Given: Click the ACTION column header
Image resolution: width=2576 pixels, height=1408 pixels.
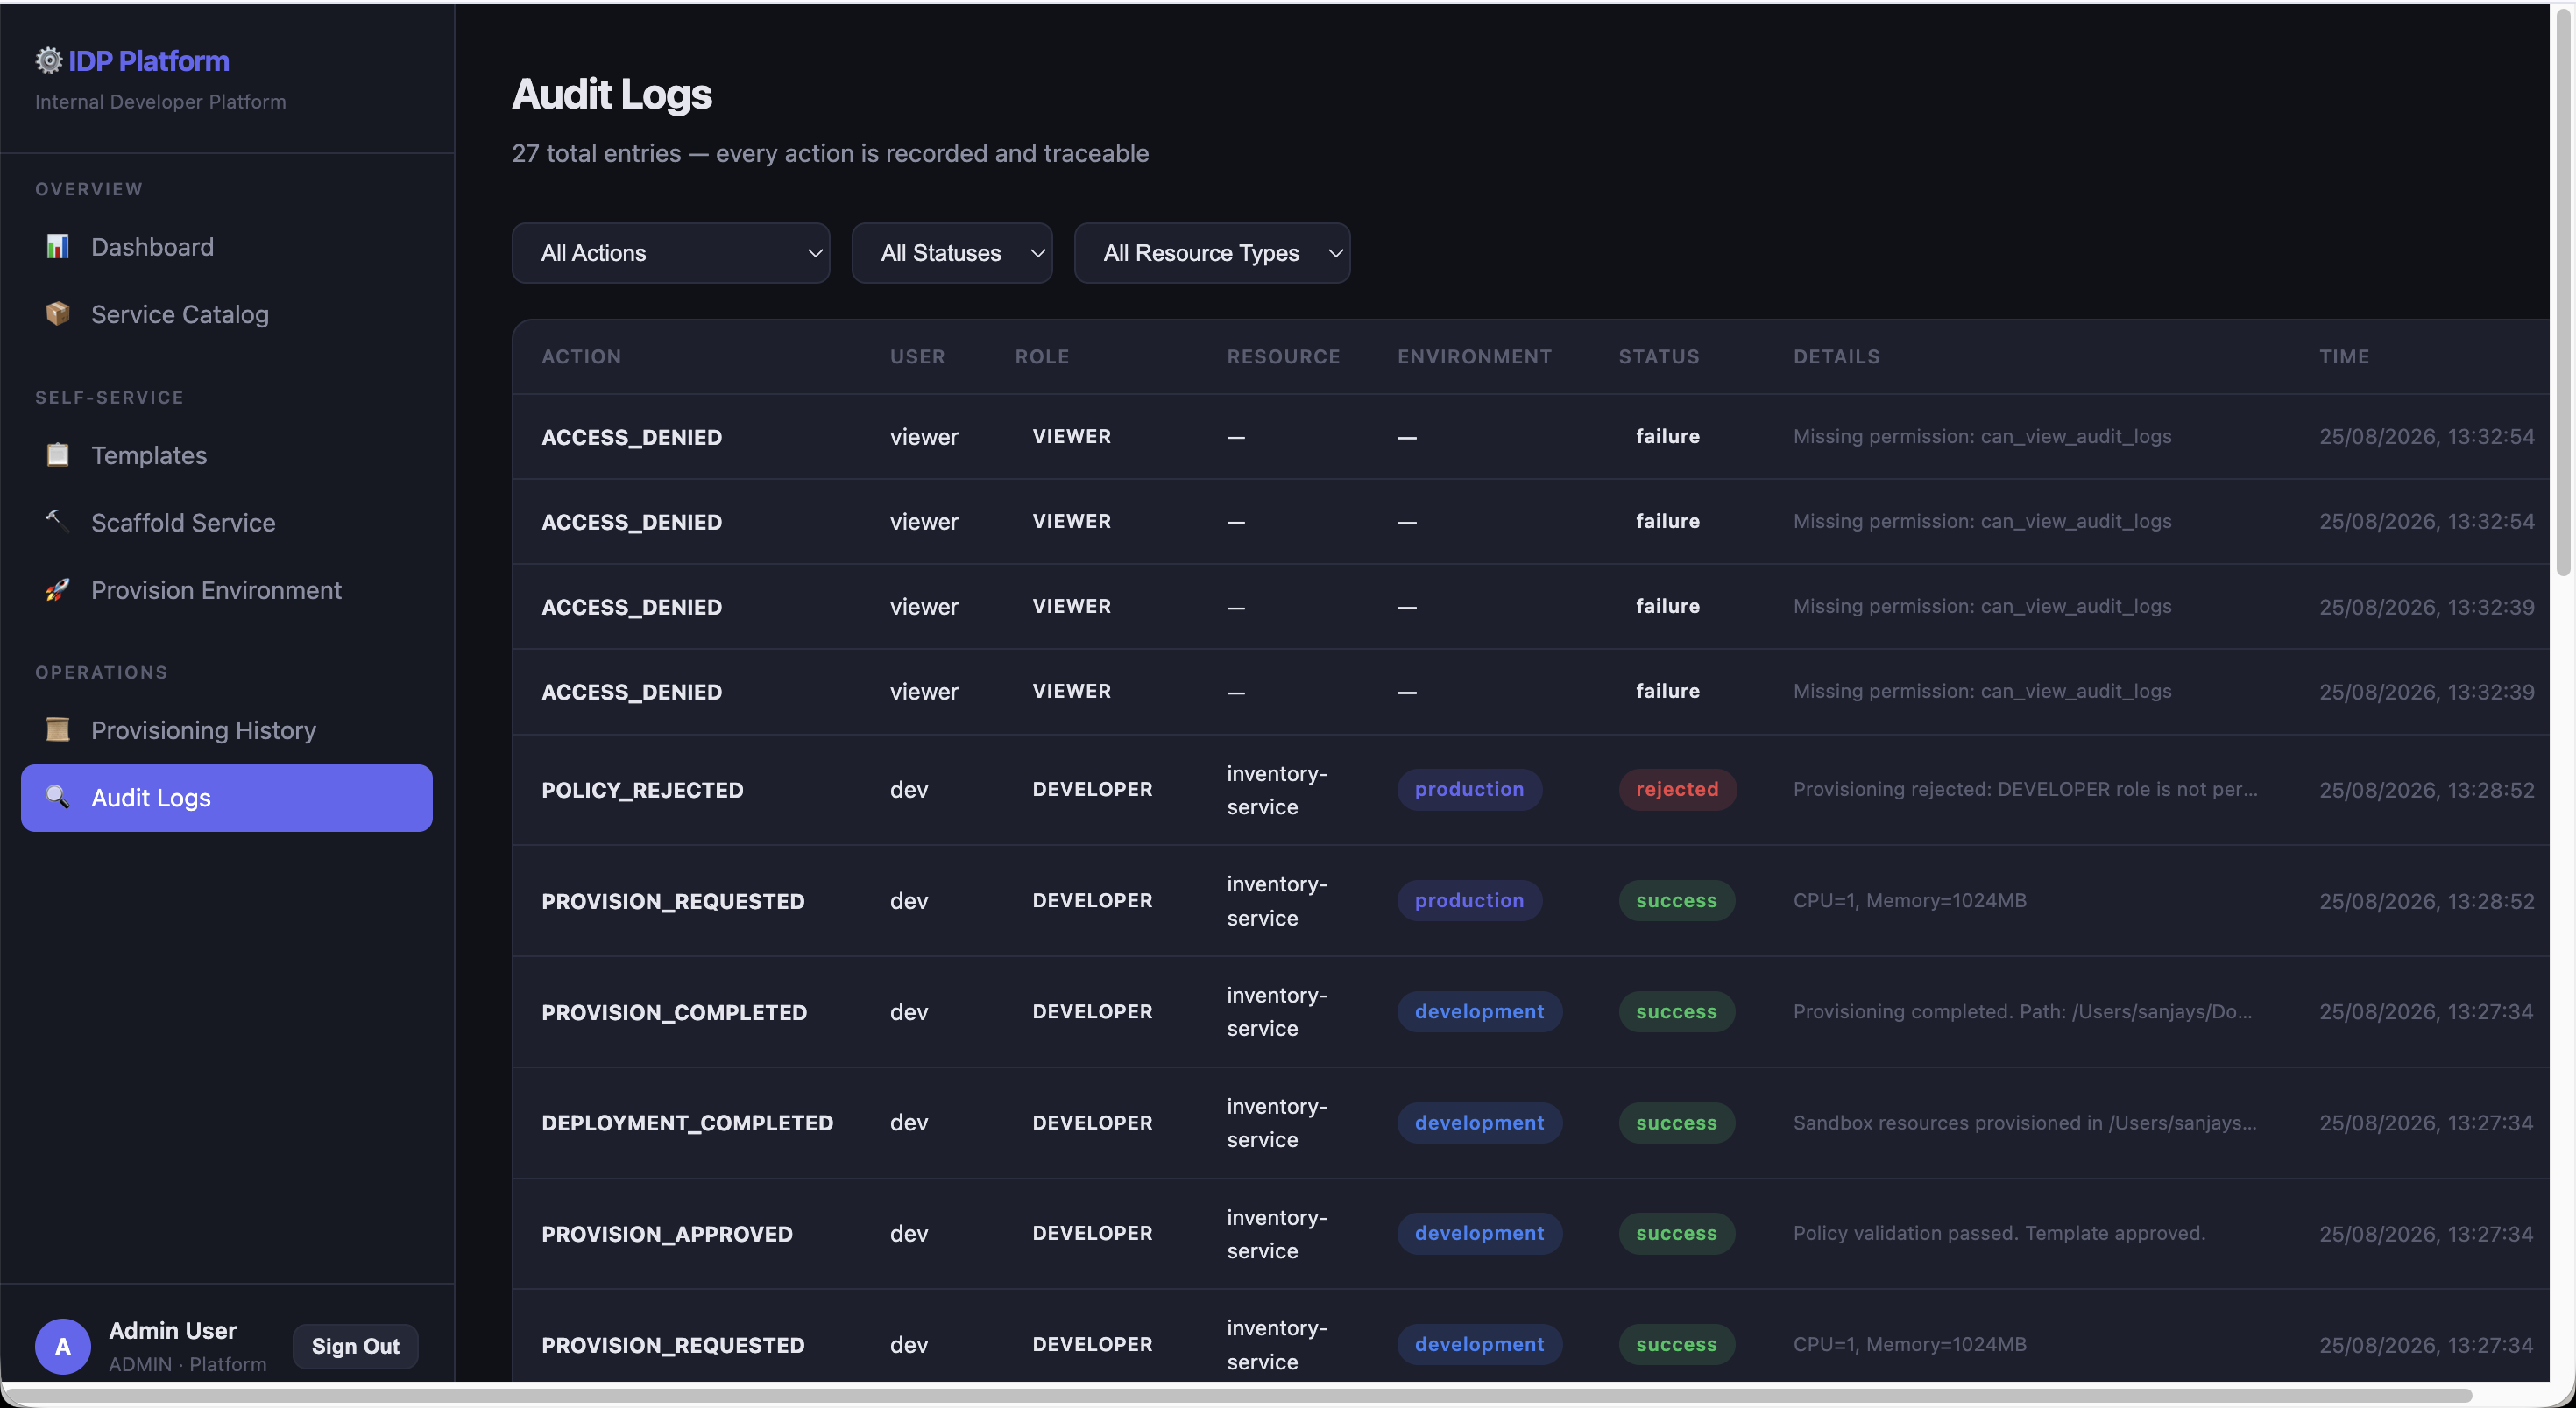Looking at the screenshot, I should tap(581, 356).
